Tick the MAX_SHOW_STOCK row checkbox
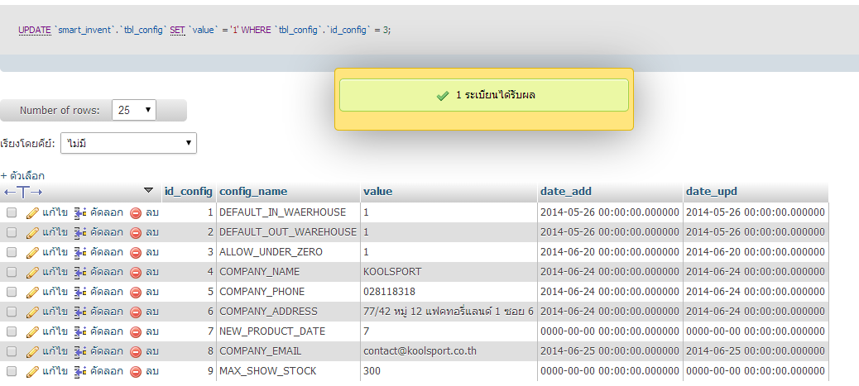859x386 pixels. coord(12,370)
